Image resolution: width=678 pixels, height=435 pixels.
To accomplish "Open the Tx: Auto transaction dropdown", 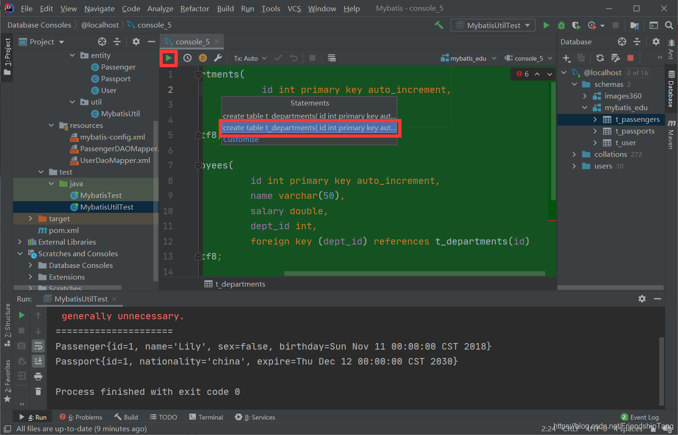I will [x=250, y=58].
